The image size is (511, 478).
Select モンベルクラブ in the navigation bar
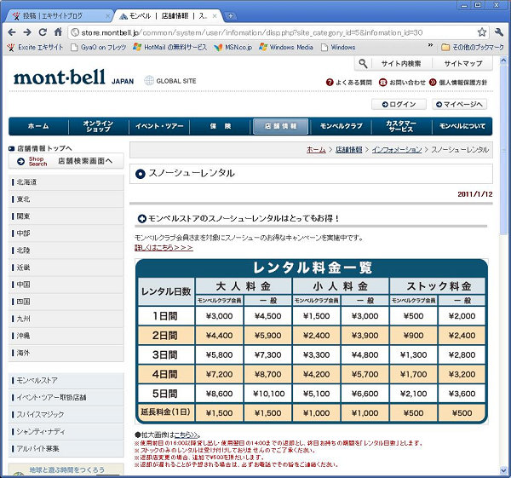[x=342, y=126]
